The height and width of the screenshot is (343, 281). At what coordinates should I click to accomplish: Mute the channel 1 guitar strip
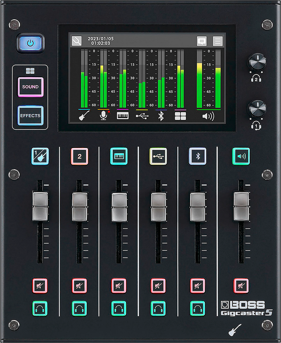40,285
